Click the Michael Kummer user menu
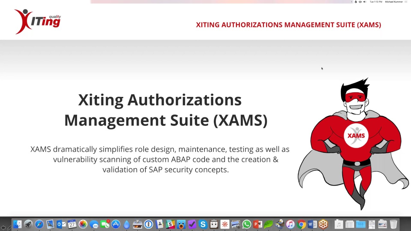Screen dimensions: 411x231 [394, 2]
